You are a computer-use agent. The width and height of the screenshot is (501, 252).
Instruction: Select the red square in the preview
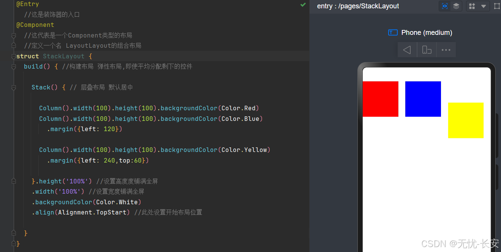381,99
